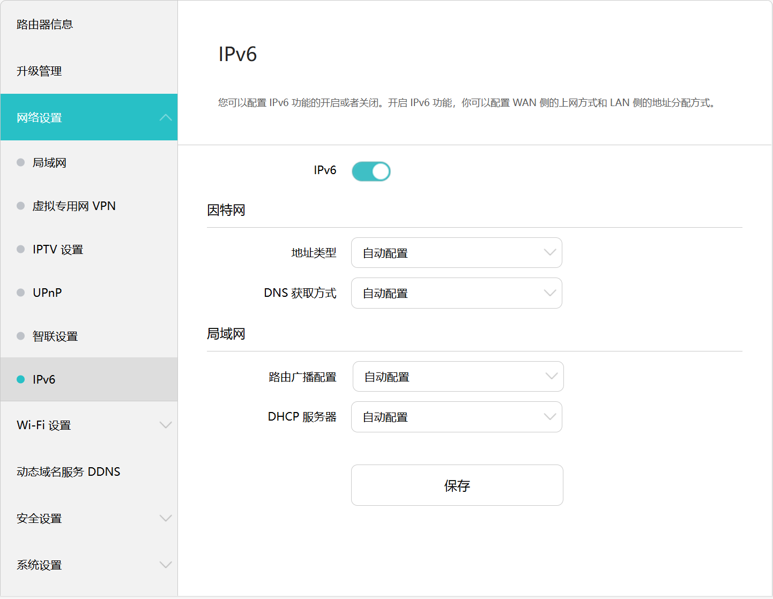Open the 地址类型 dropdown
Image resolution: width=773 pixels, height=599 pixels.
457,253
